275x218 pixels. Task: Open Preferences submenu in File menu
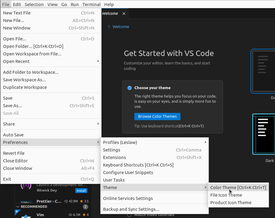pos(51,142)
